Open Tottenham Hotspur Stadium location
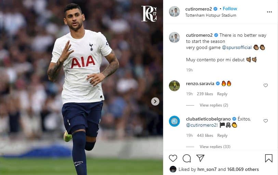Image resolution: width=278 pixels, height=175 pixels. (x=211, y=15)
